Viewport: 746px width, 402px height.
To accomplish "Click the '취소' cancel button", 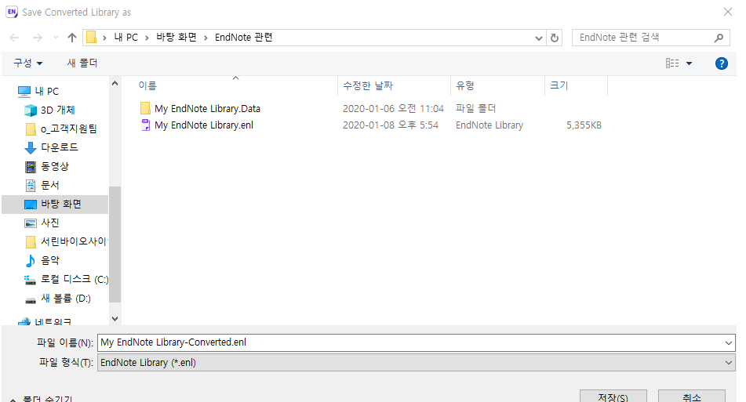I will 692,397.
